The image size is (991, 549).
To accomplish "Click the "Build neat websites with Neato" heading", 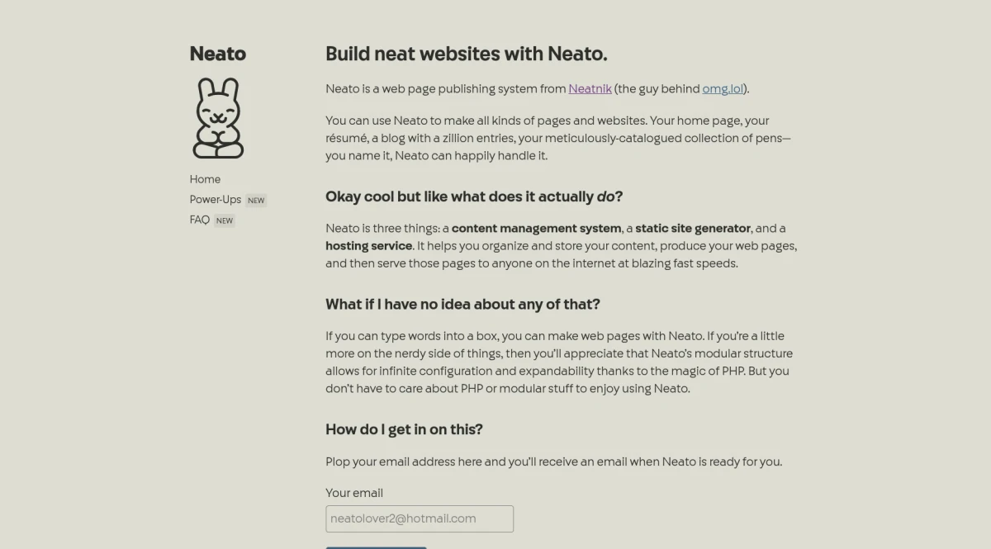I will (467, 54).
